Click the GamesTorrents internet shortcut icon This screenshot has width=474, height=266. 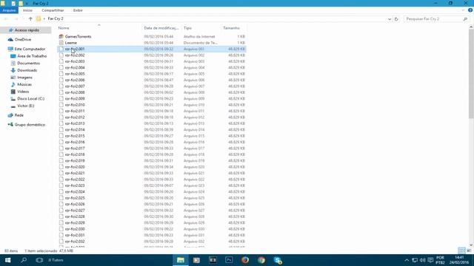(x=61, y=36)
